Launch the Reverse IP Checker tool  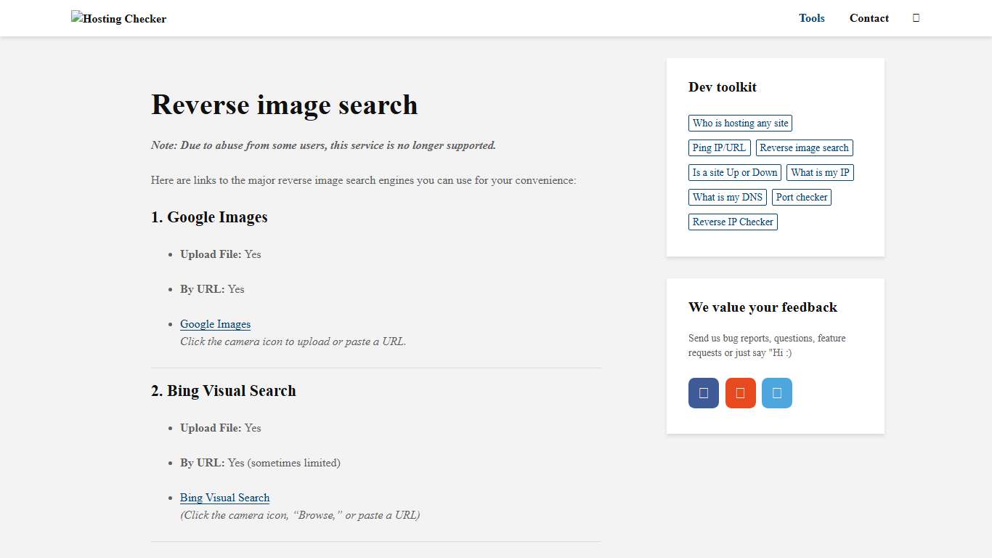733,222
